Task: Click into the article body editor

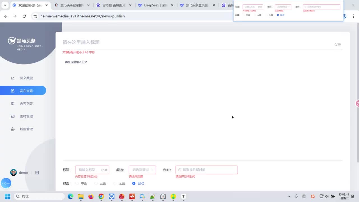Action: click(x=202, y=108)
